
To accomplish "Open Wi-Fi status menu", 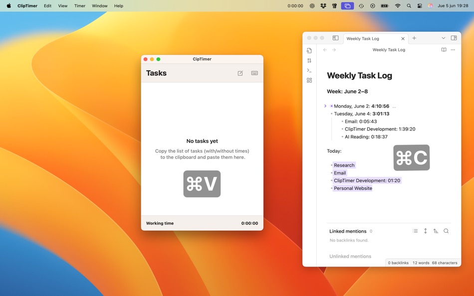I will coord(398,6).
